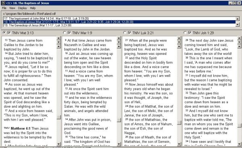Click bottom scrollbar down arrow of Matthew column

click(x=58, y=144)
